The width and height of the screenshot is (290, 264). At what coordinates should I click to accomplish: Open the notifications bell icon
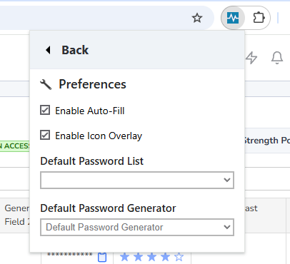pyautogui.click(x=277, y=58)
